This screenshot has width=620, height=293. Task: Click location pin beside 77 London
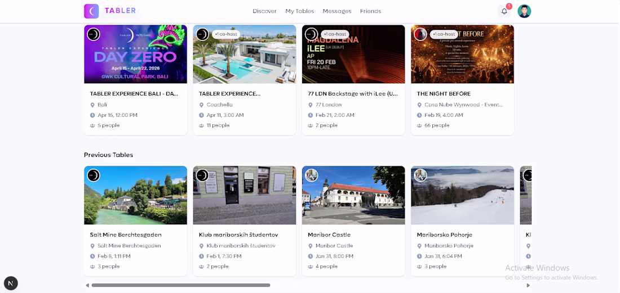click(x=311, y=105)
